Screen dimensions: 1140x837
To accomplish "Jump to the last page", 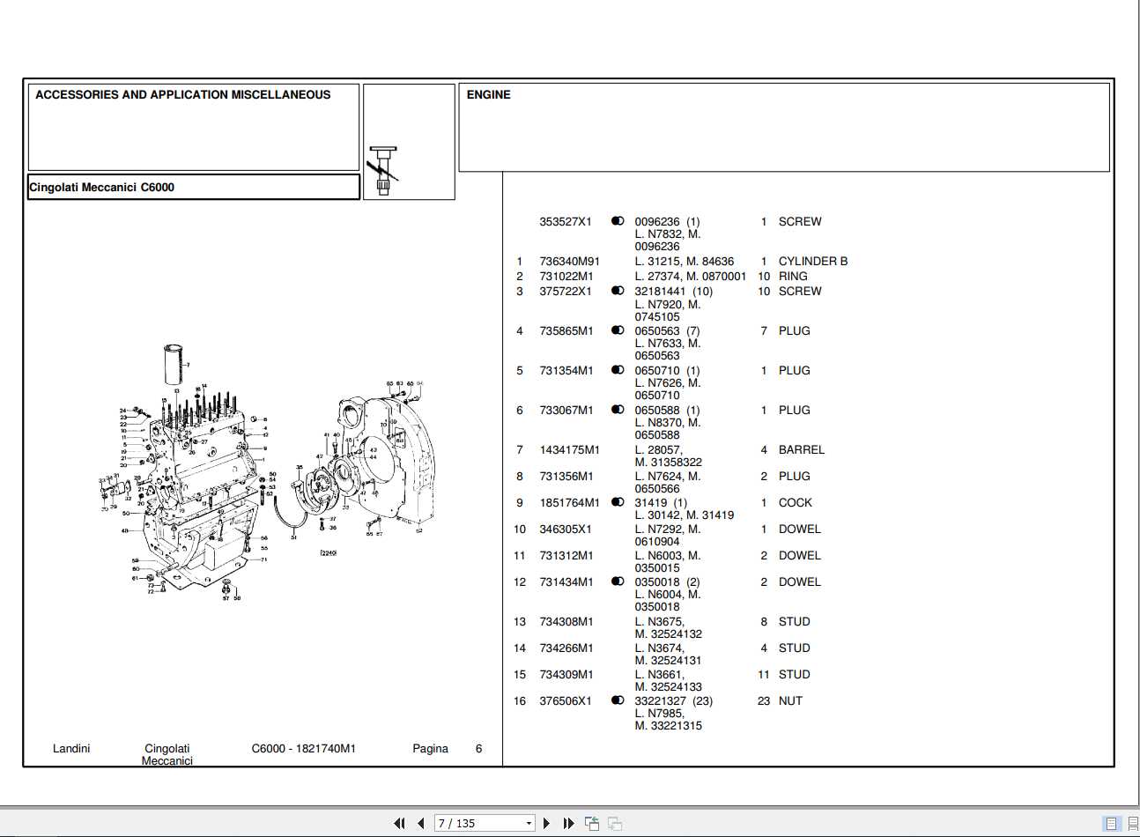I will click(x=568, y=823).
